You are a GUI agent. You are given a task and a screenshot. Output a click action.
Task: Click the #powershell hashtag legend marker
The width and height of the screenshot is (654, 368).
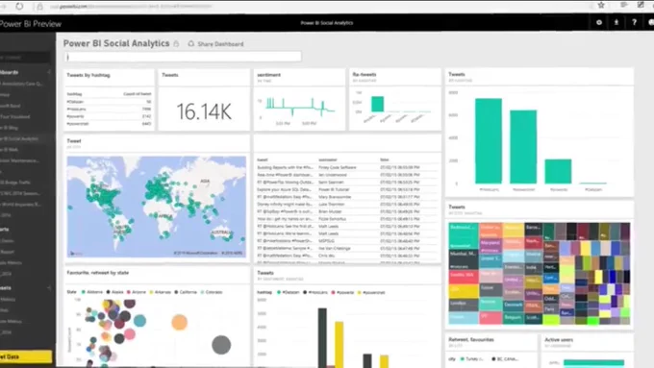point(359,292)
